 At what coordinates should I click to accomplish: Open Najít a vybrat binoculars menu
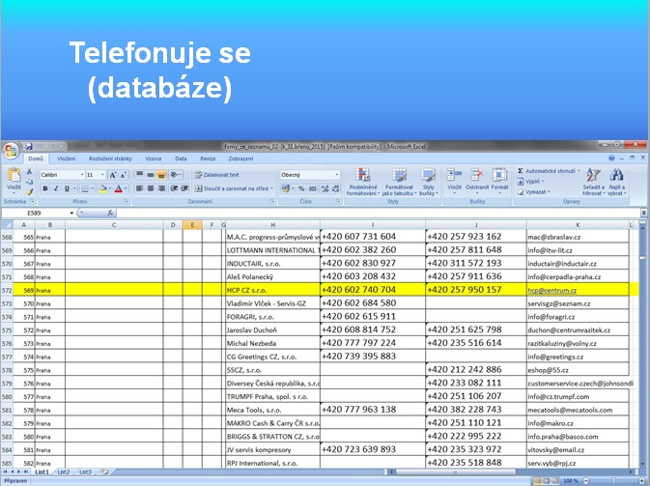pos(616,182)
